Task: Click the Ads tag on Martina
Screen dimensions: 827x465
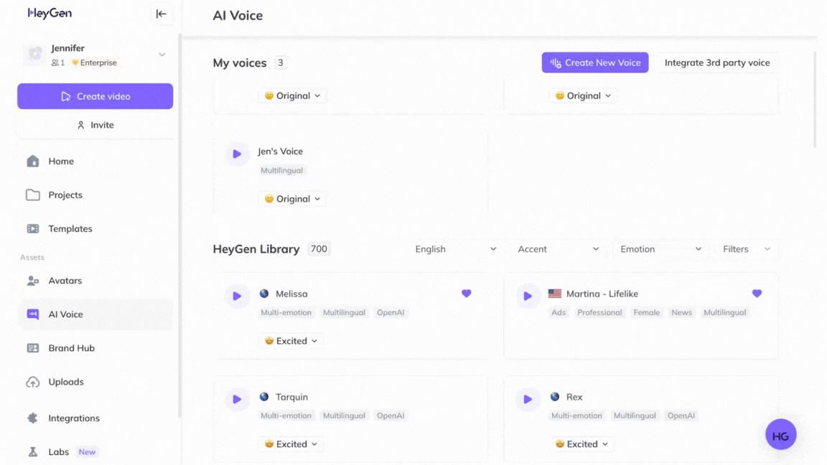Action: tap(559, 313)
